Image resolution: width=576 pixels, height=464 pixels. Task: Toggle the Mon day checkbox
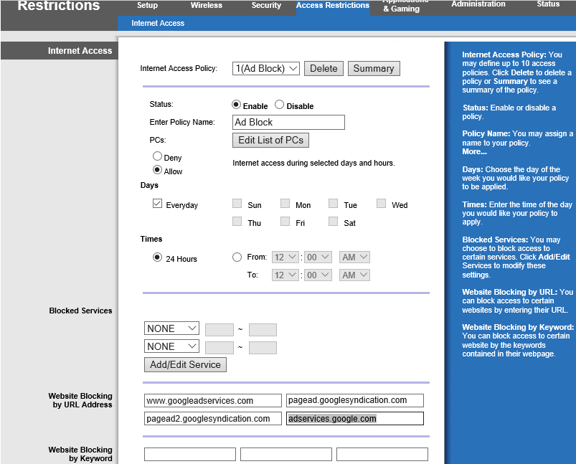285,204
